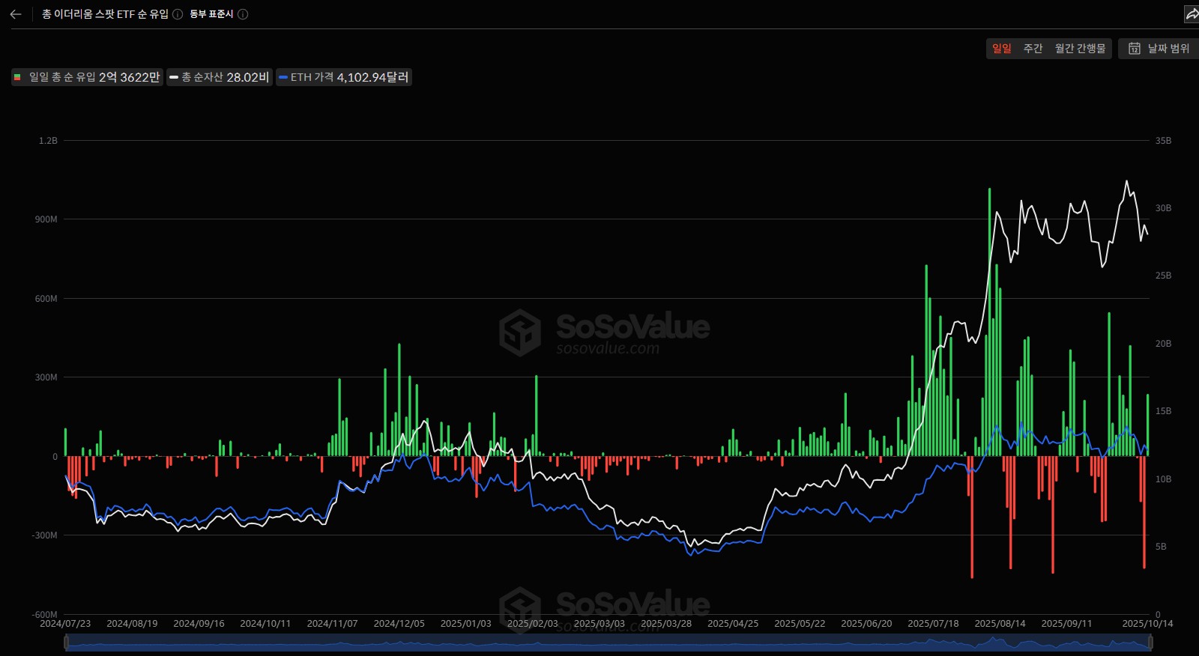Click the 20B right axis label
This screenshot has width=1199, height=656.
(x=1163, y=344)
